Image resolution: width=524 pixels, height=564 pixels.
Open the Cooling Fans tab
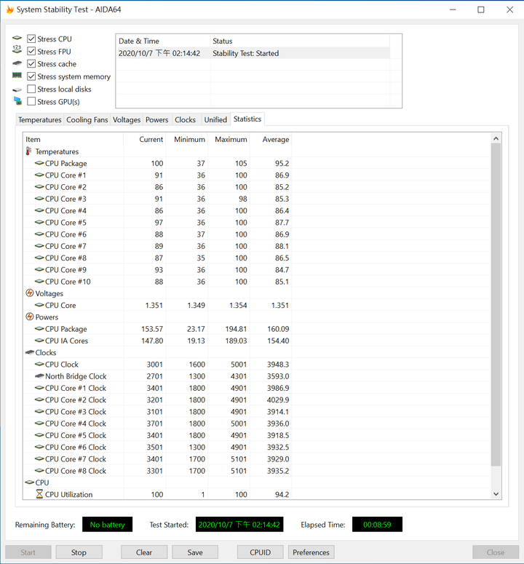tap(87, 120)
